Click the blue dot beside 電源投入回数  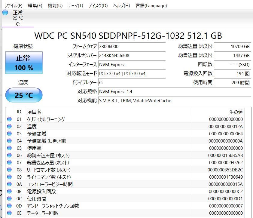(9, 191)
